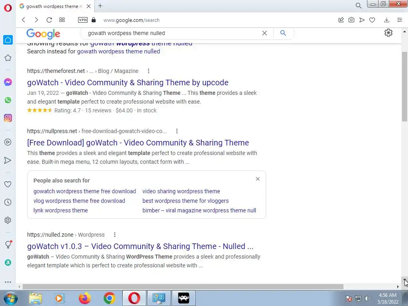The width and height of the screenshot is (408, 306).
Task: Click the horizontal scrollbar thumb
Action: coord(183,286)
